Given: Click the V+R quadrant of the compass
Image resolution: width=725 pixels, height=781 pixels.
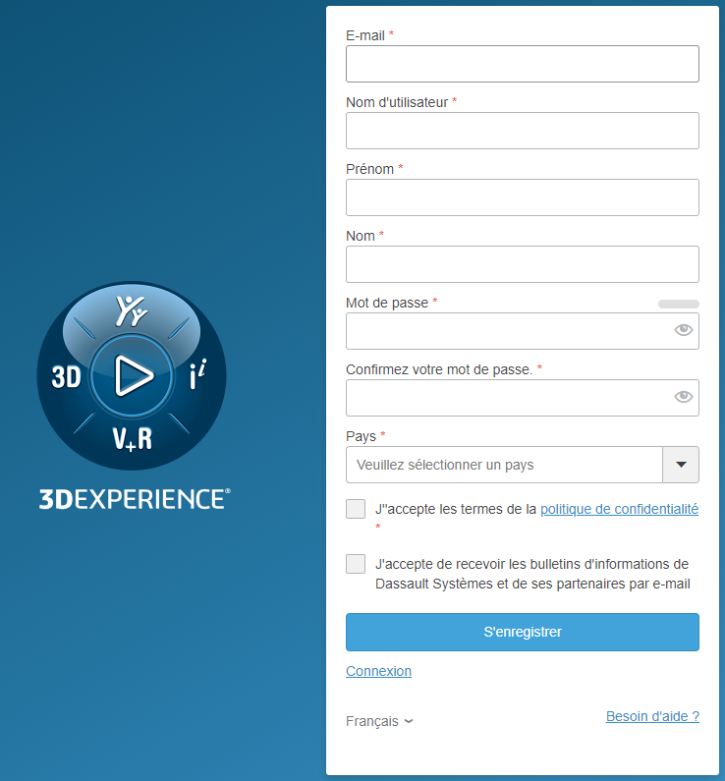Looking at the screenshot, I should click(132, 439).
